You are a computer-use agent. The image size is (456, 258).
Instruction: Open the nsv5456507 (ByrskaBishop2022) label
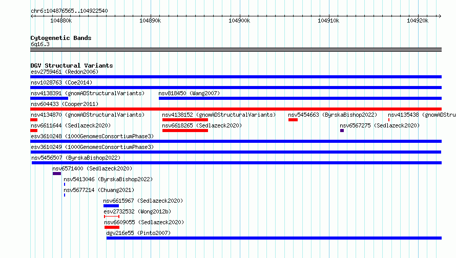point(76,158)
